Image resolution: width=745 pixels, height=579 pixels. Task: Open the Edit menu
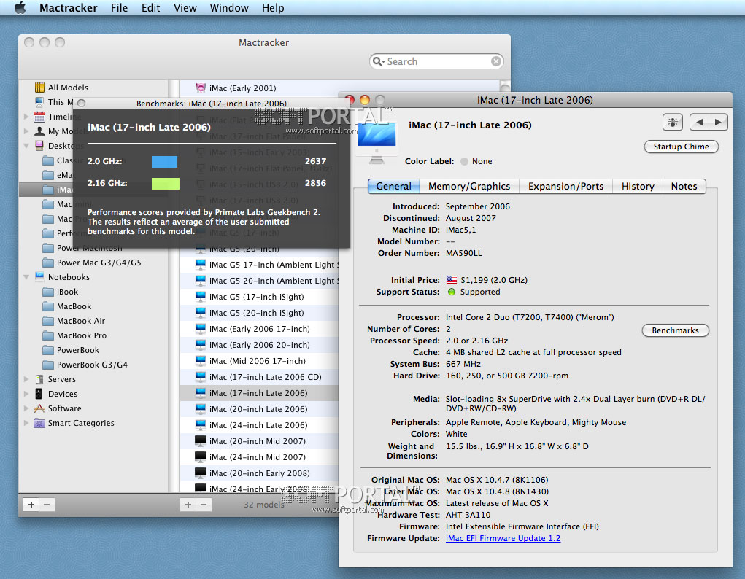pyautogui.click(x=150, y=8)
